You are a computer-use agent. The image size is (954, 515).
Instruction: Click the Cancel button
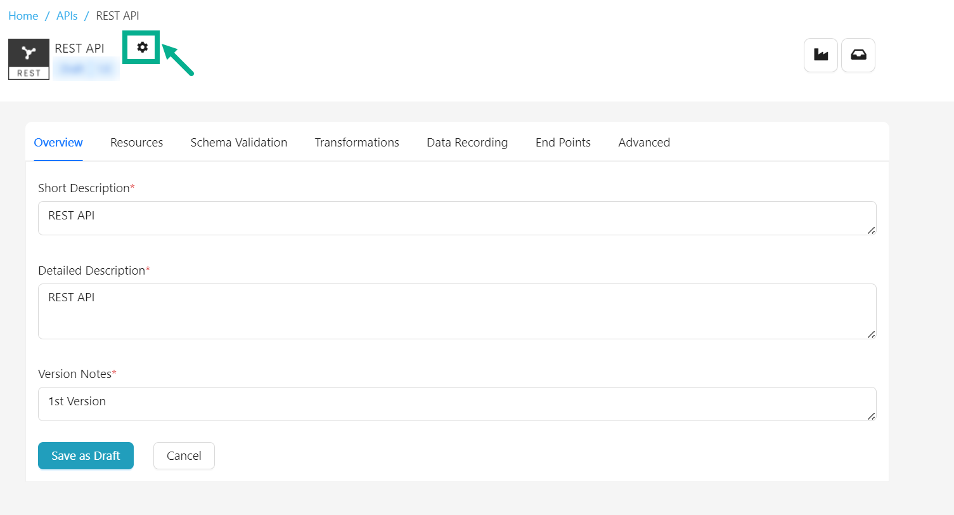184,456
